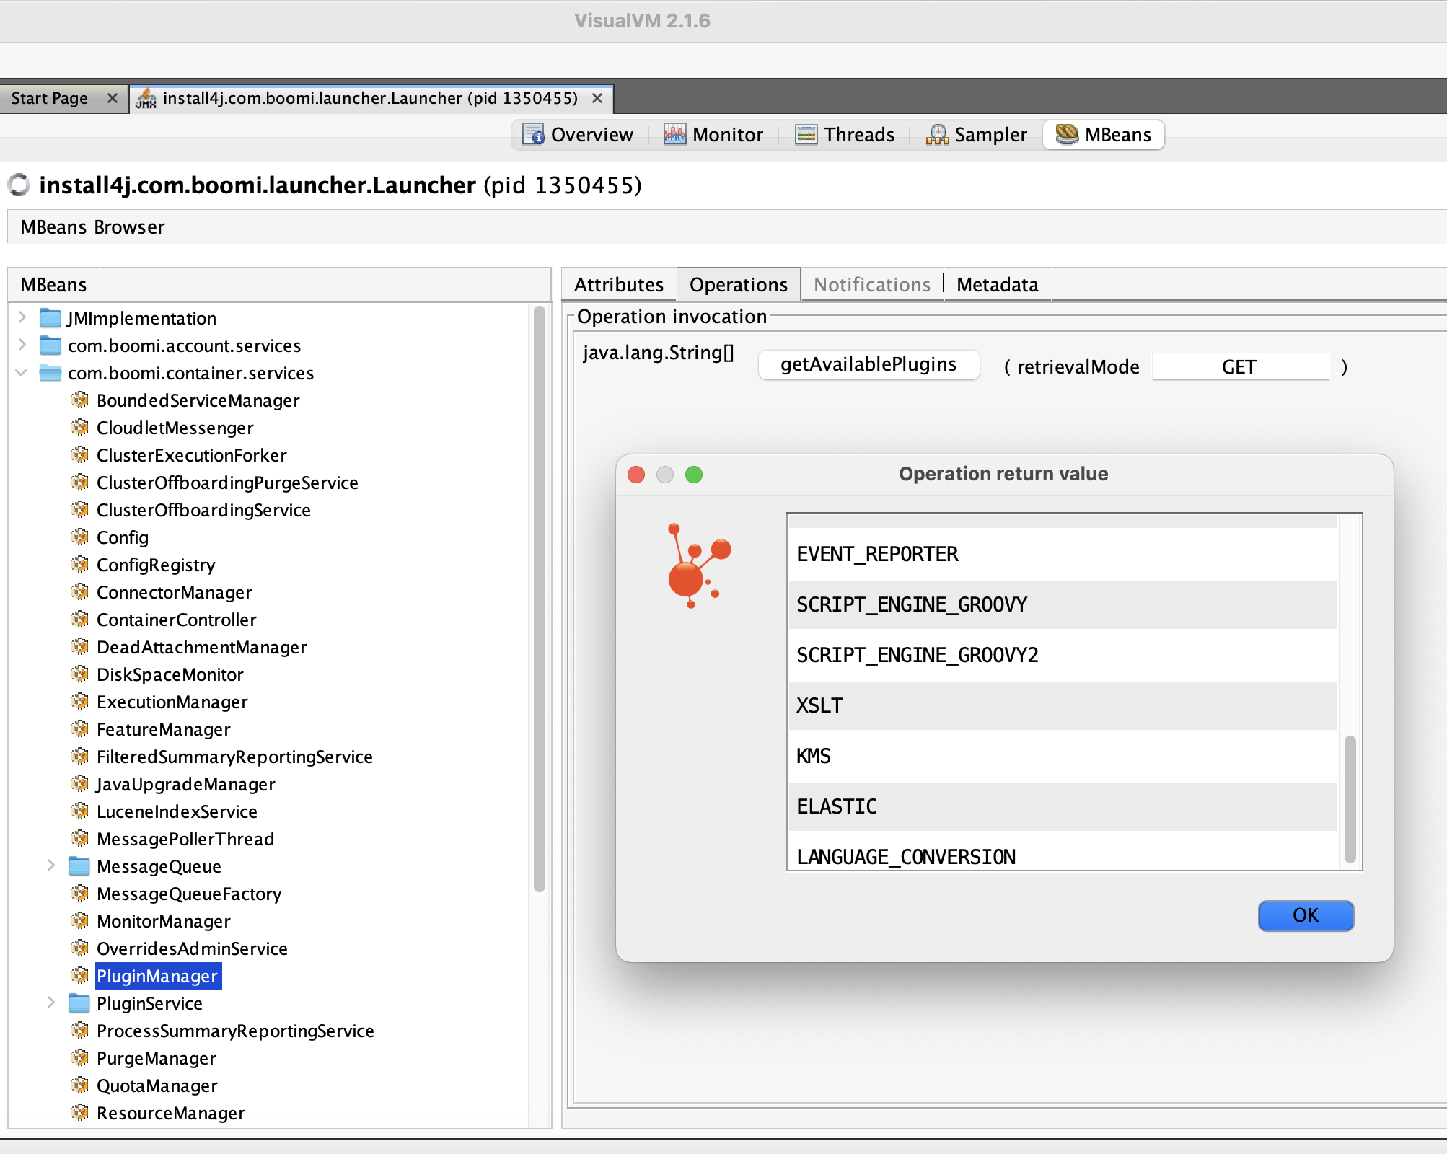Switch to the Threads view
This screenshot has width=1447, height=1154.
845,134
